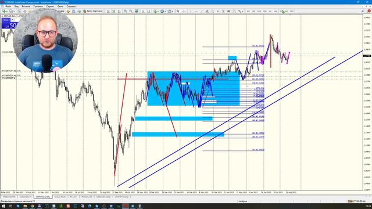
Task: Open the Справка menu
Action: click(71, 6)
